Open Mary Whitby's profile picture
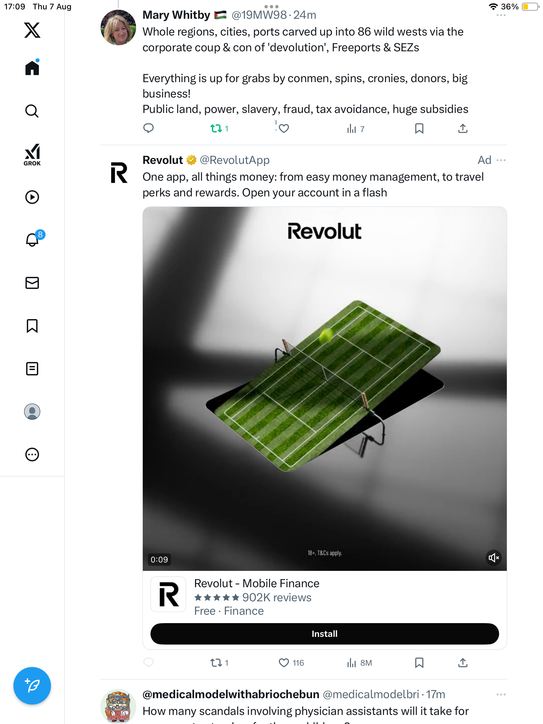The width and height of the screenshot is (543, 724). 118,27
